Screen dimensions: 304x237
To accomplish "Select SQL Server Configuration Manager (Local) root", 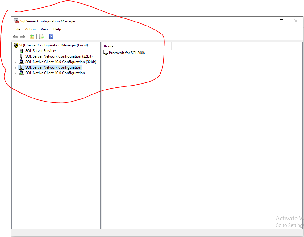I will tap(53, 45).
